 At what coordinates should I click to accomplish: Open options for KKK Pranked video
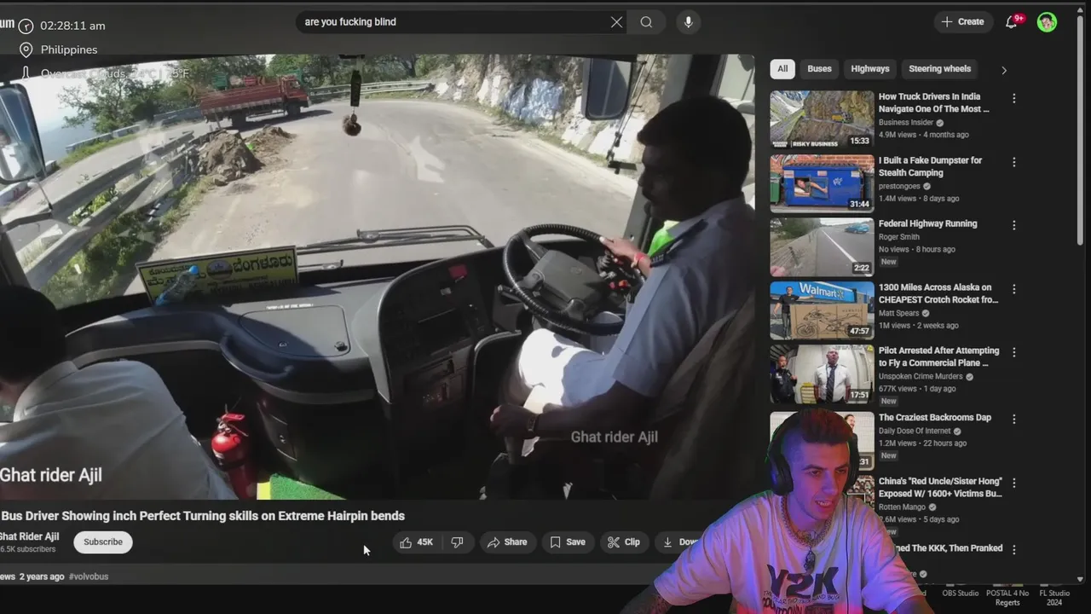click(1013, 550)
